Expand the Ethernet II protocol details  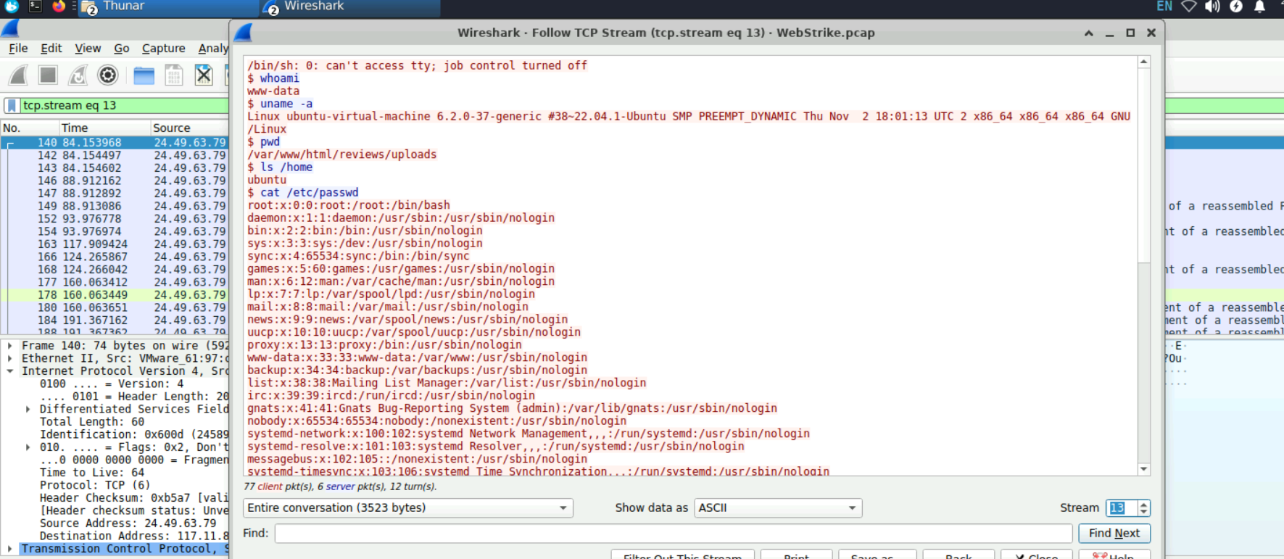pyautogui.click(x=10, y=359)
